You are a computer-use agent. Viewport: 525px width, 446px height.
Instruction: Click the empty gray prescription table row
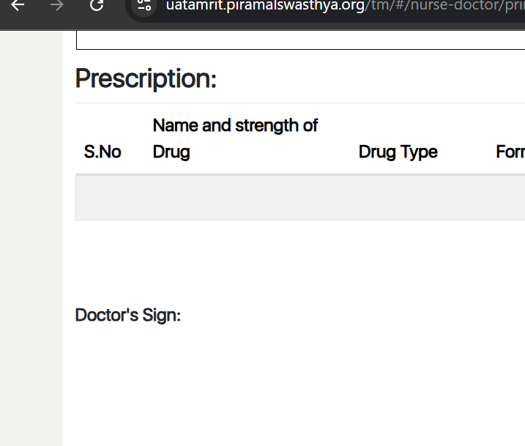point(293,198)
